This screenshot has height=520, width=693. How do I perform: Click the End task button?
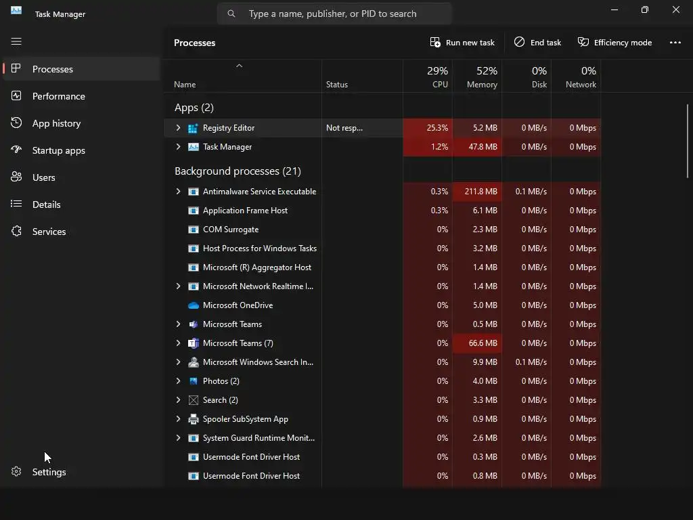pos(537,43)
